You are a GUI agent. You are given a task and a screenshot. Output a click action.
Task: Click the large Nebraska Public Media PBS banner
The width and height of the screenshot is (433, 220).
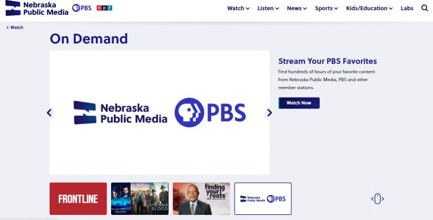tap(160, 112)
